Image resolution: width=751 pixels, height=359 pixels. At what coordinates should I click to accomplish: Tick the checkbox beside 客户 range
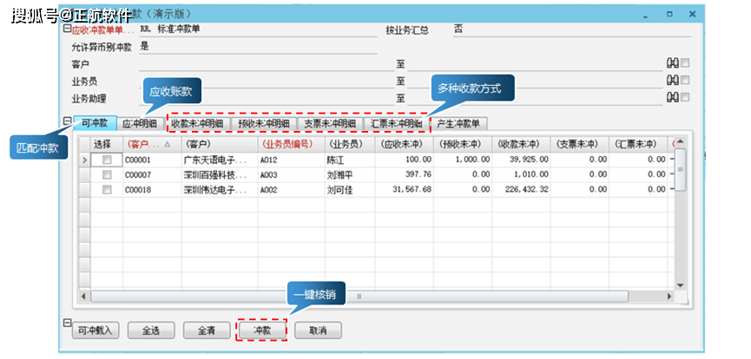click(685, 63)
